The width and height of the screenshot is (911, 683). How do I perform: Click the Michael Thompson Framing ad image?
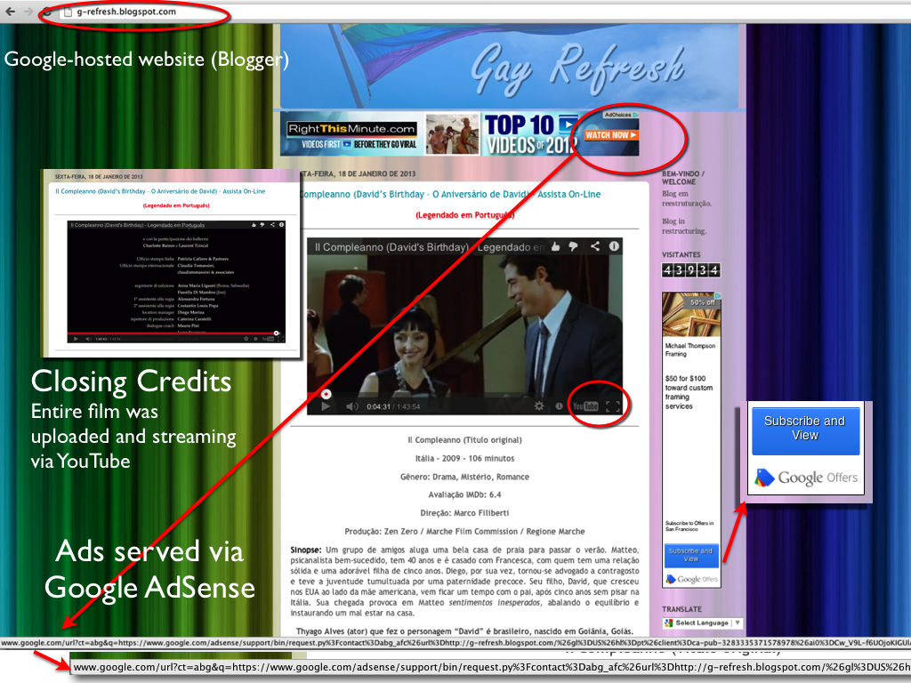691,315
